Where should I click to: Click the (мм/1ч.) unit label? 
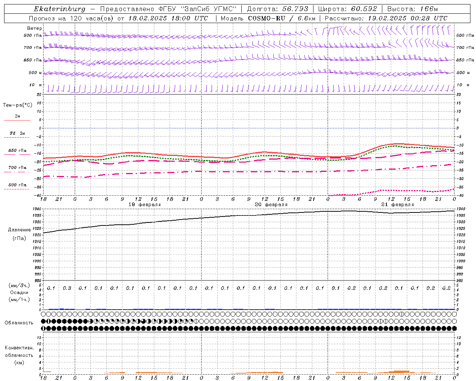pos(19,300)
